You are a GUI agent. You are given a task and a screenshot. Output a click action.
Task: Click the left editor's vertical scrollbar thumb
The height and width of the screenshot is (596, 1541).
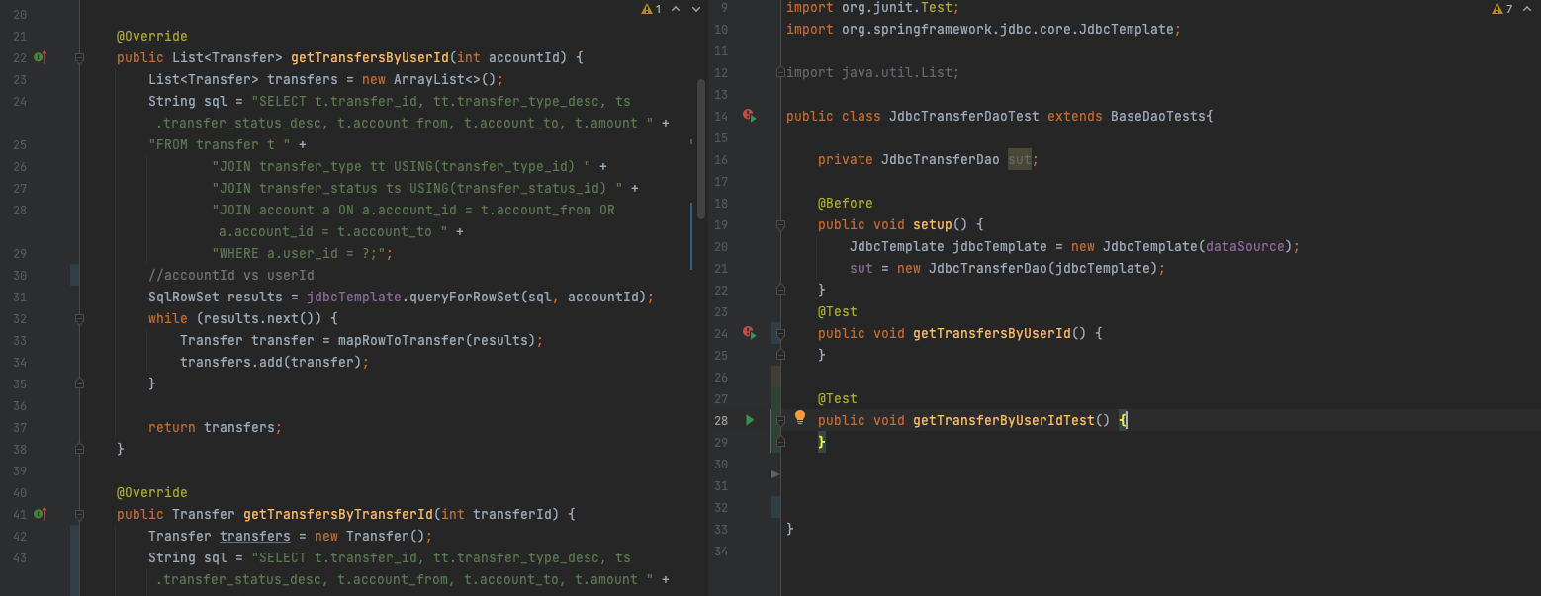pos(701,148)
